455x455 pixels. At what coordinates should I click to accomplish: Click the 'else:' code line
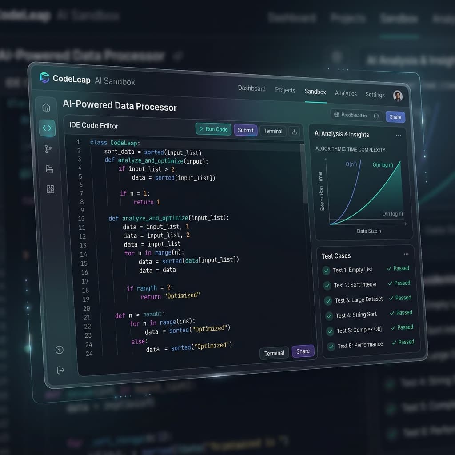(139, 342)
